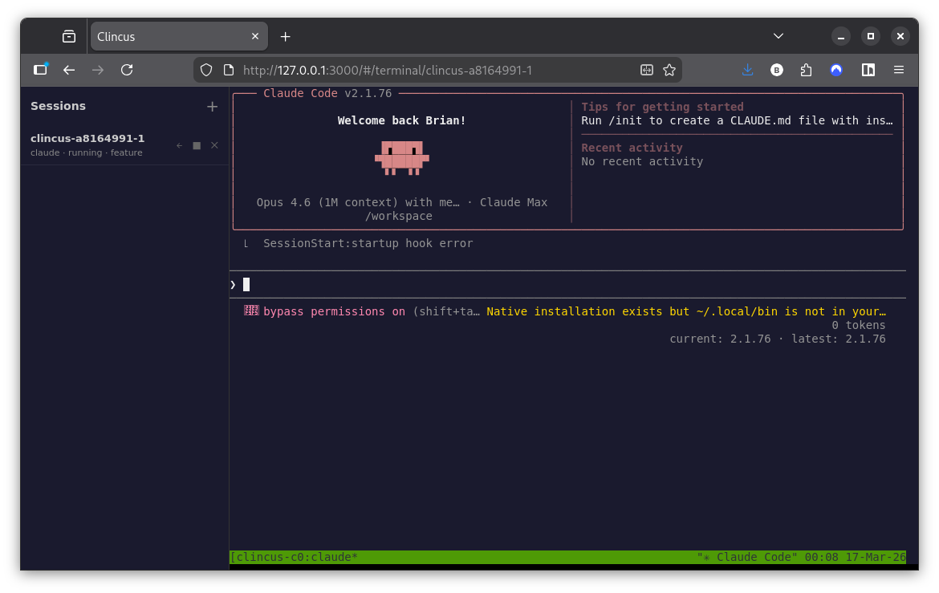Open the Firefox View icon
This screenshot has width=939, height=593.
(x=69, y=37)
